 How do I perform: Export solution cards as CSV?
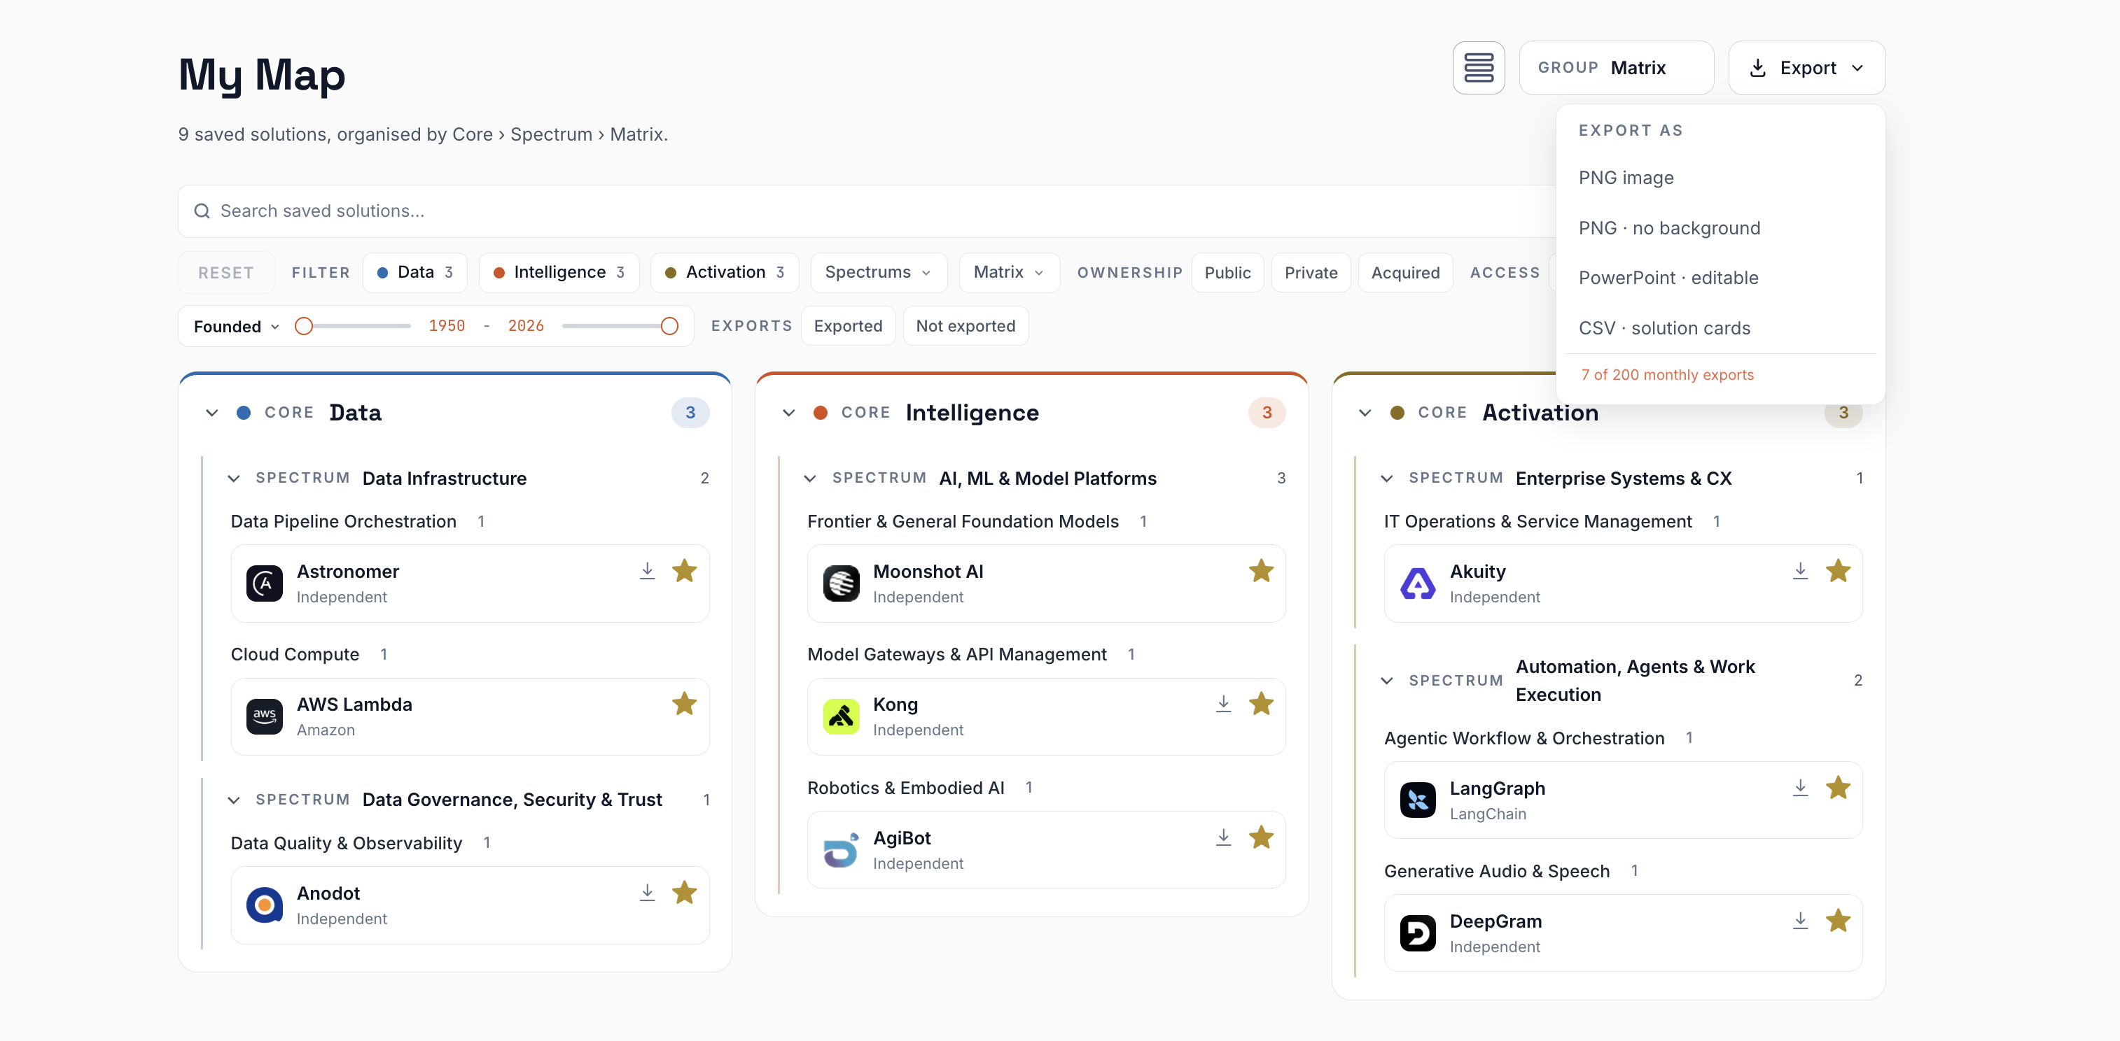pyautogui.click(x=1720, y=328)
